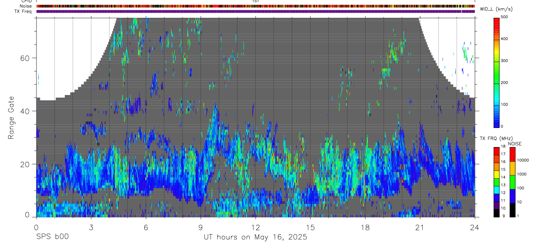Click the 13 tick on the TX FRQ legend
Screen dimensions: 534x246
click(x=504, y=185)
